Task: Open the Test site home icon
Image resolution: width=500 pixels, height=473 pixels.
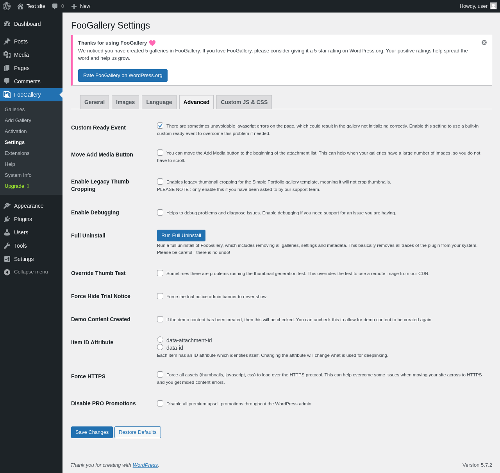Action: coord(20,6)
